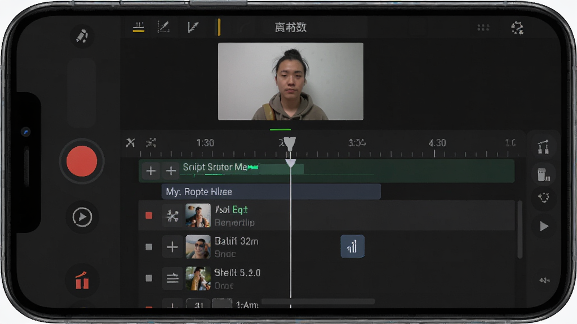Click second plus button on Snipt Sruter track
This screenshot has height=324, width=577.
[x=171, y=171]
